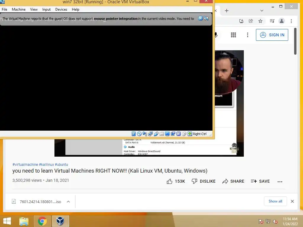Click Show all downloads
The width and height of the screenshot is (303, 227).
275,201
